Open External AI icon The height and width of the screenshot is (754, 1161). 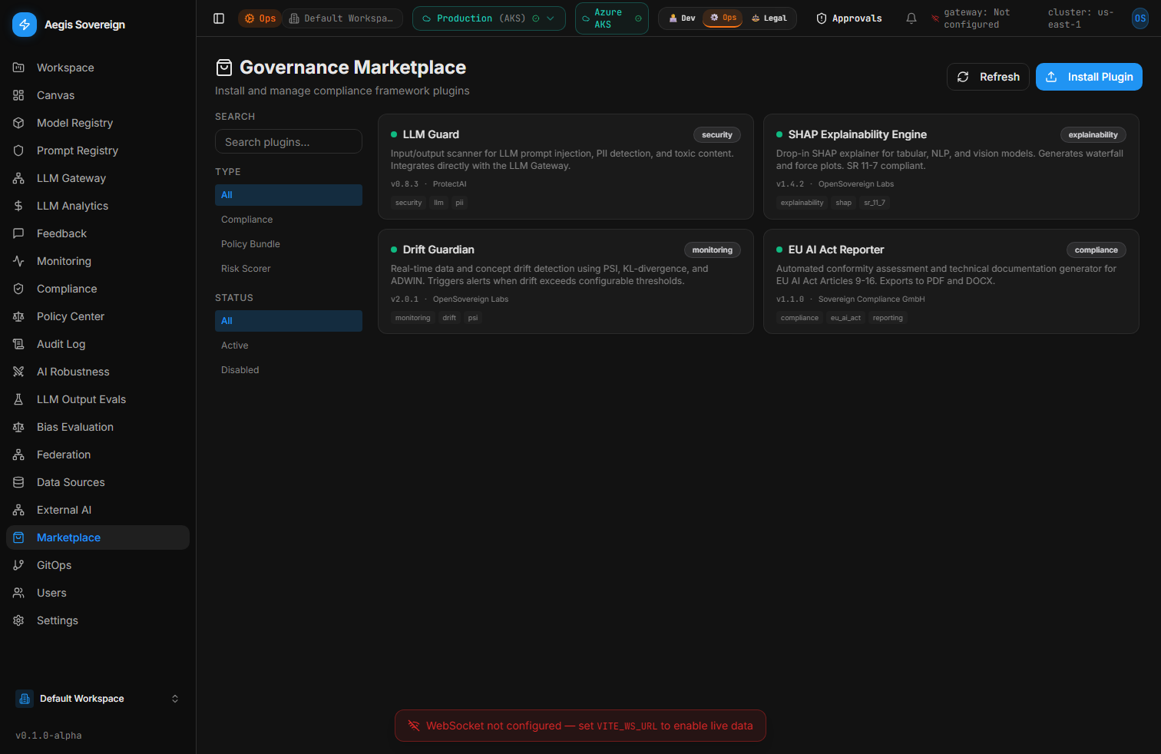point(18,510)
